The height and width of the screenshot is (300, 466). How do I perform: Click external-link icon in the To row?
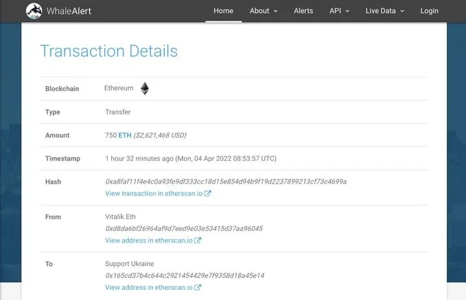198,288
